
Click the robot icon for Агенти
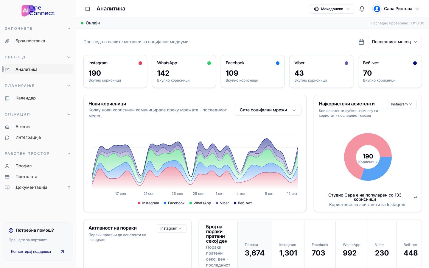point(7,127)
